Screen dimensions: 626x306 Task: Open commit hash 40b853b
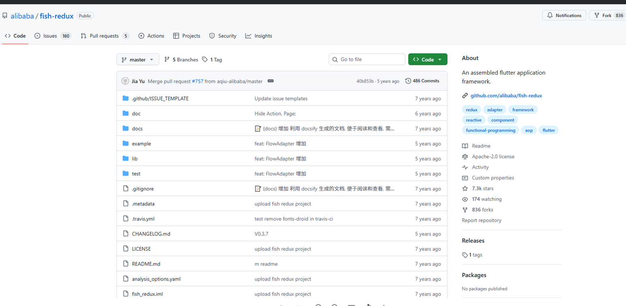(365, 81)
